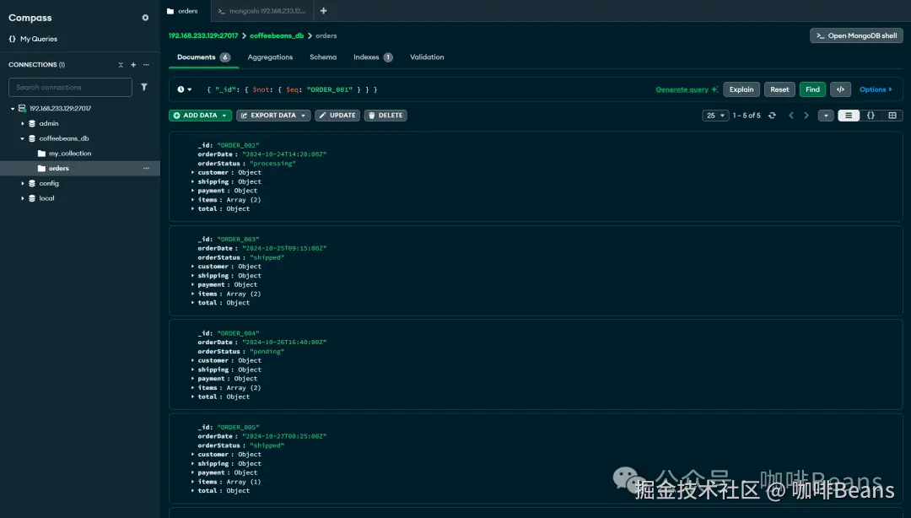Screen dimensions: 911x518
Task: Expand items array in ORDER_004
Action: 193,388
